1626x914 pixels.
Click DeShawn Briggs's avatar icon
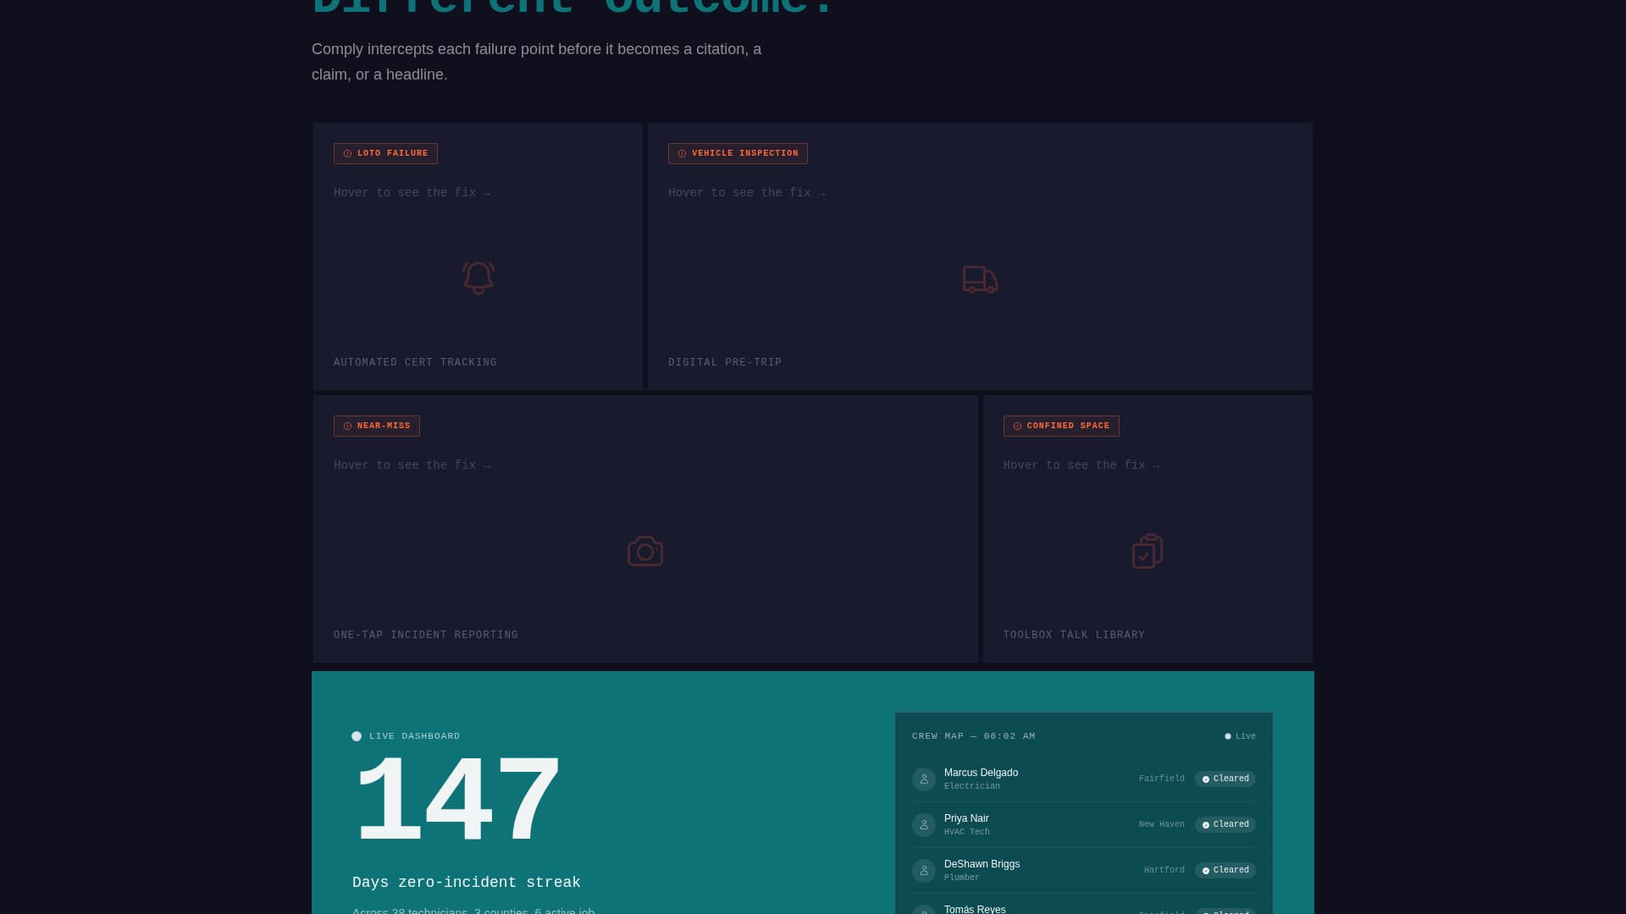(924, 871)
